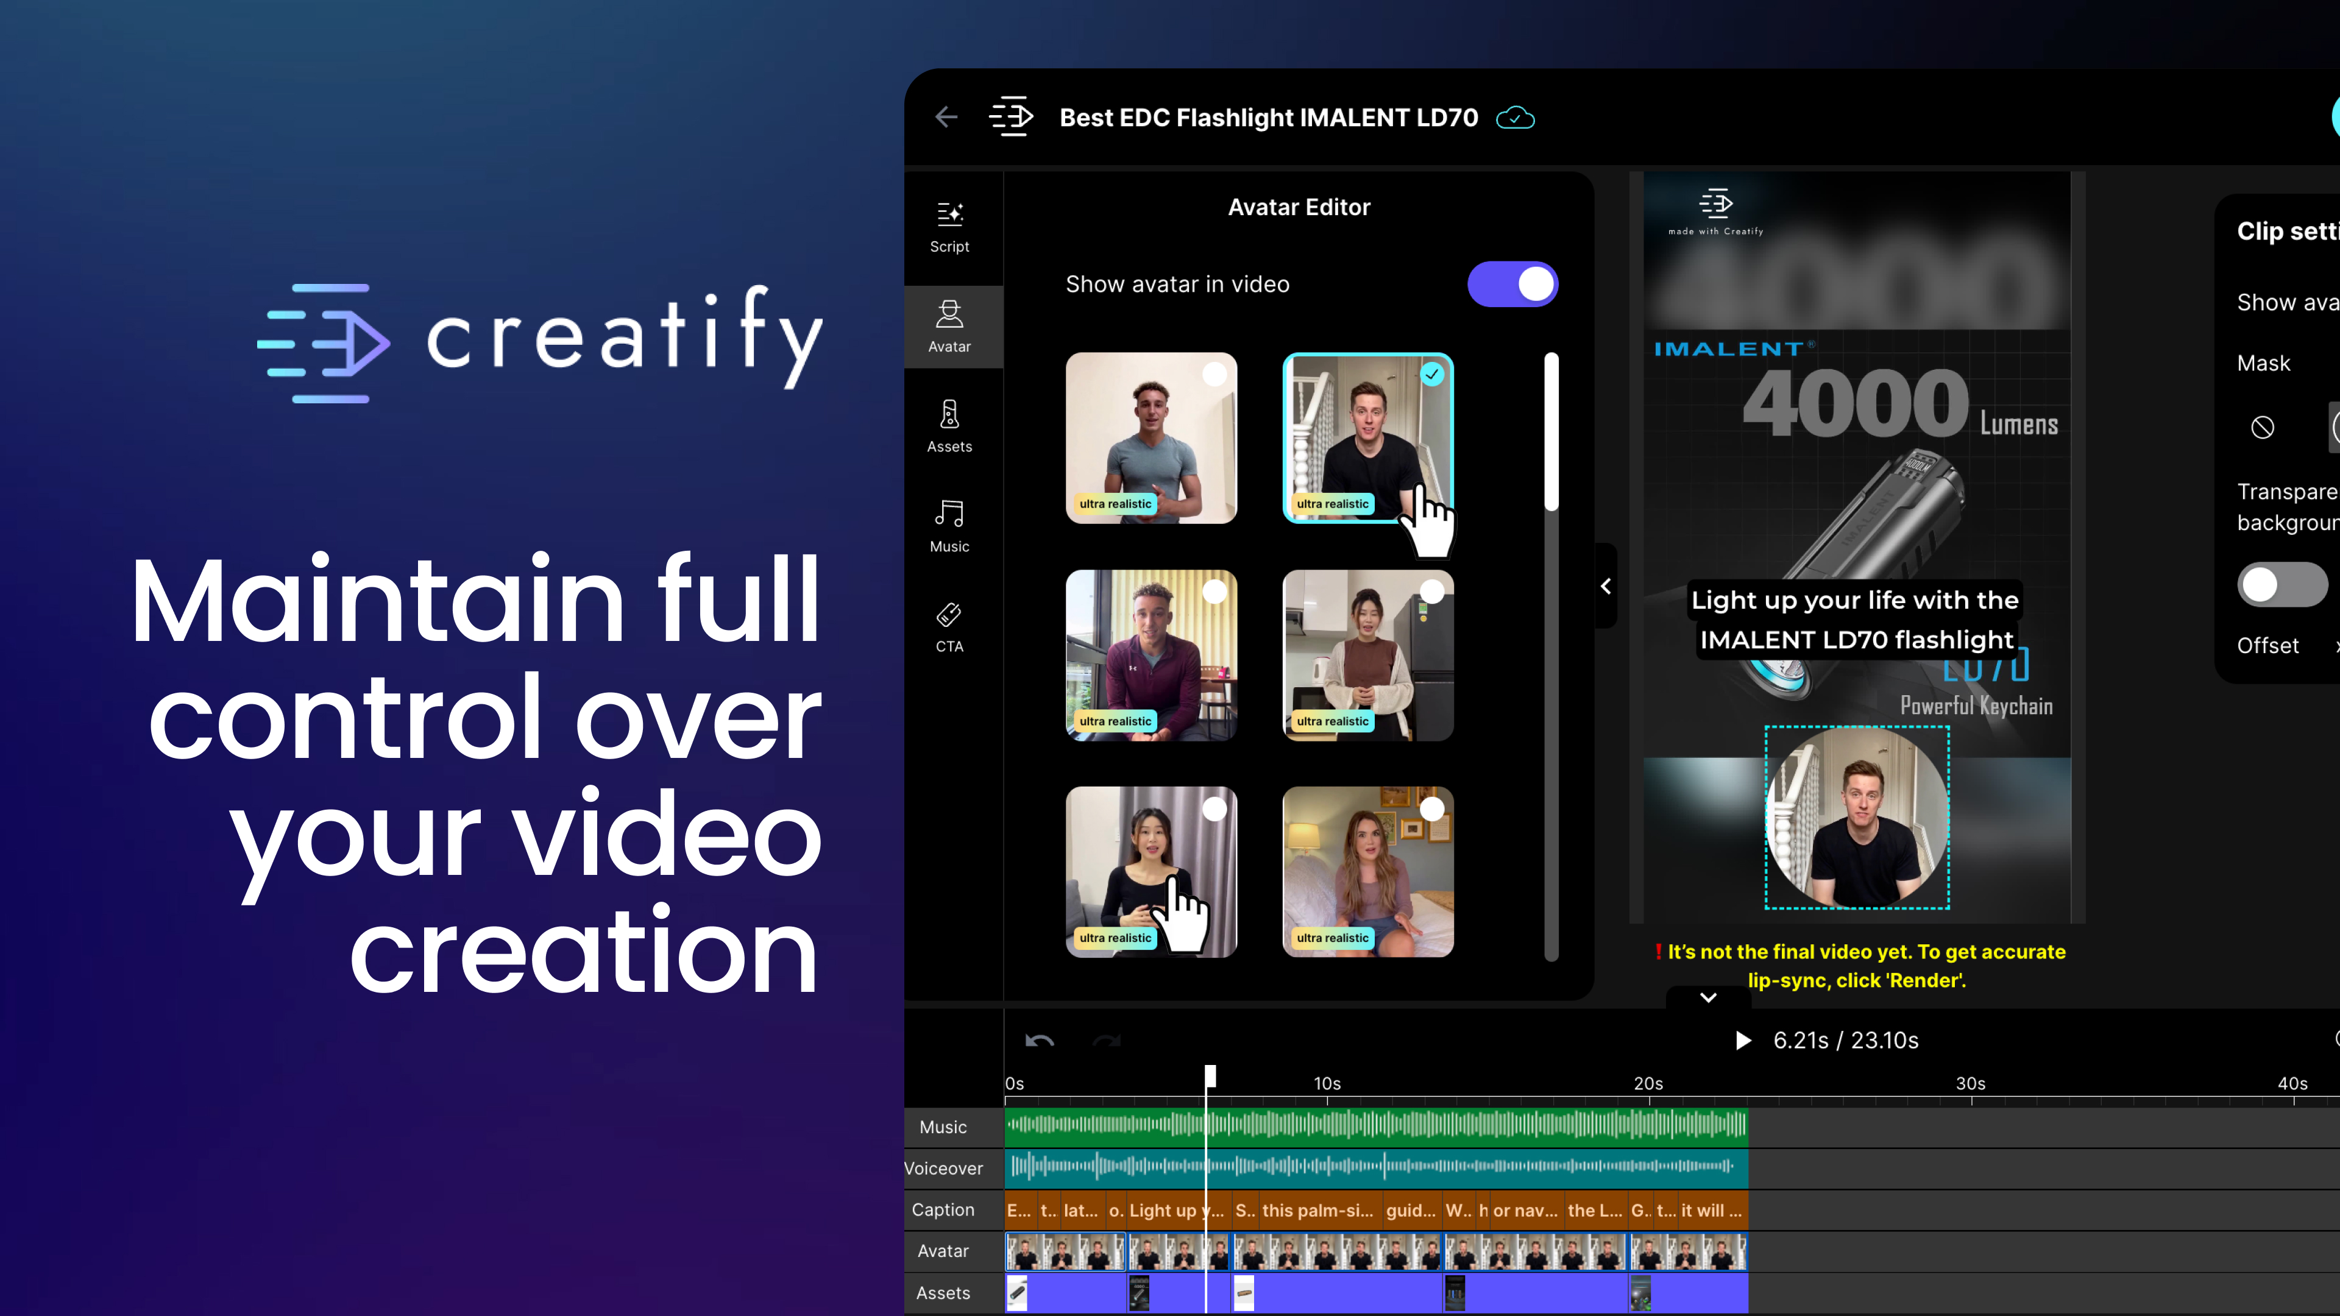2340x1316 pixels.
Task: Click the undo icon above the timeline
Action: [x=1039, y=1041]
